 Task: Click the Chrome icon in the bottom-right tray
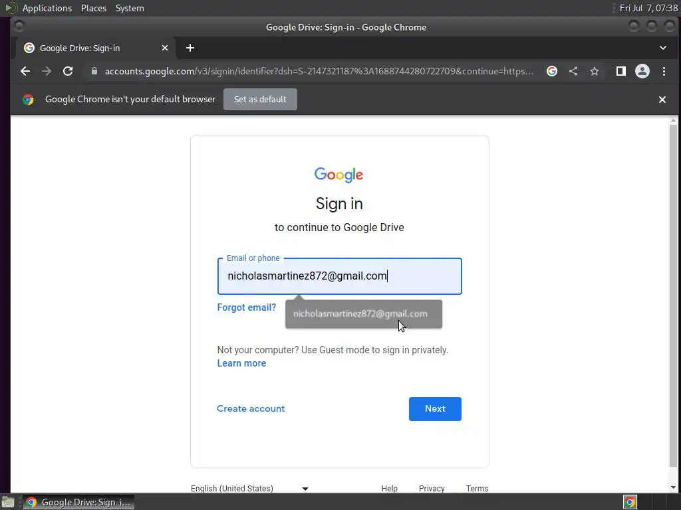pyautogui.click(x=630, y=502)
